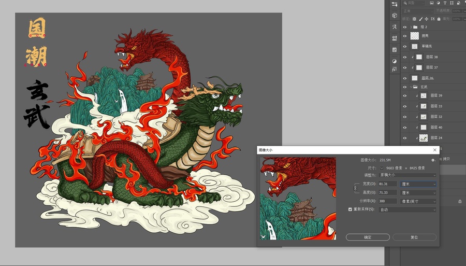Open the 尺寸 dimensions unit dropdown
This screenshot has width=466, height=266.
click(x=382, y=168)
